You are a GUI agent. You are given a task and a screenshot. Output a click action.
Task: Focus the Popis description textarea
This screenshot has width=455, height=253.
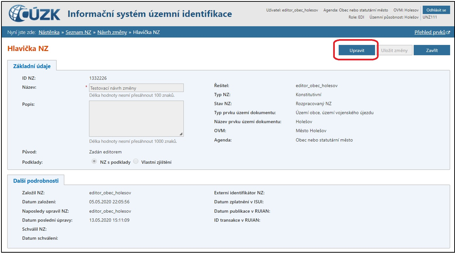pos(136,118)
